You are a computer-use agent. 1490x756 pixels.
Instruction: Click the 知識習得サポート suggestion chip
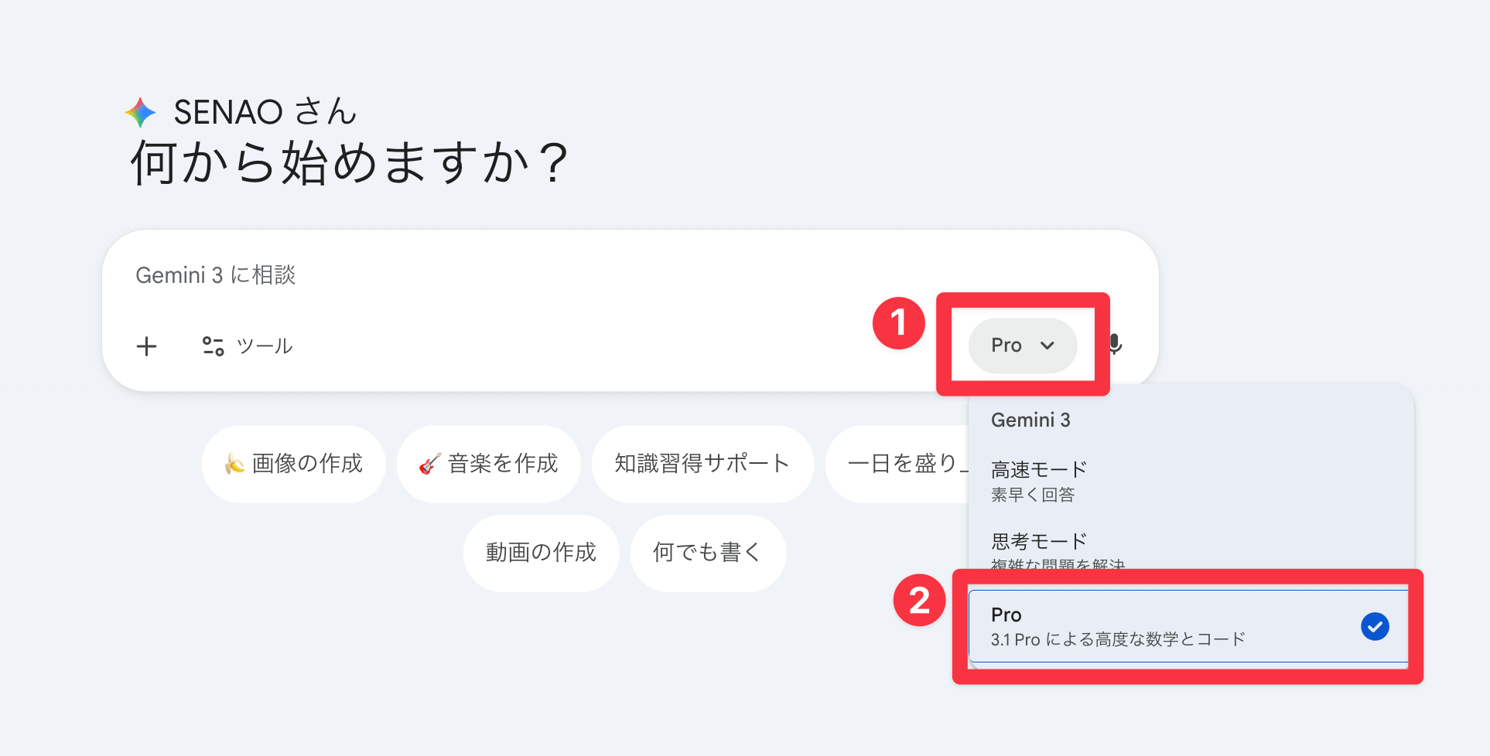pos(702,464)
